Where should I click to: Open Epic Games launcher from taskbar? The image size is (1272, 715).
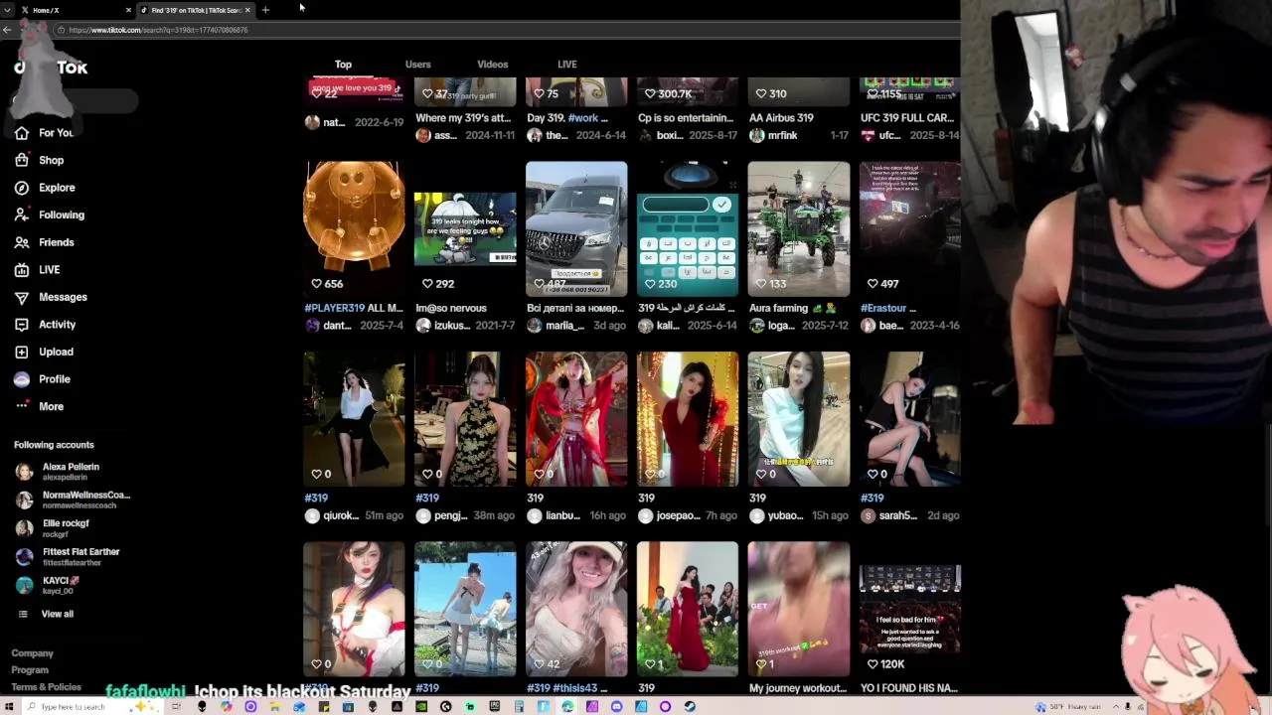pyautogui.click(x=494, y=707)
